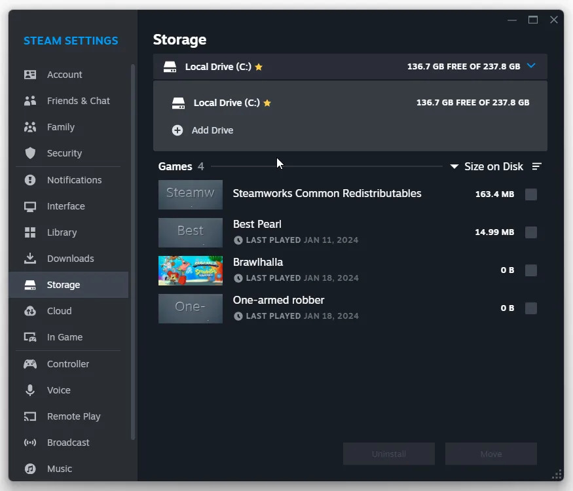This screenshot has height=491, width=573.
Task: Click the Cloud upload icon
Action: click(30, 311)
